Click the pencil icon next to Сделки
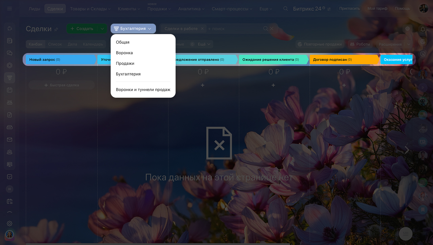433x245 pixels. [56, 29]
